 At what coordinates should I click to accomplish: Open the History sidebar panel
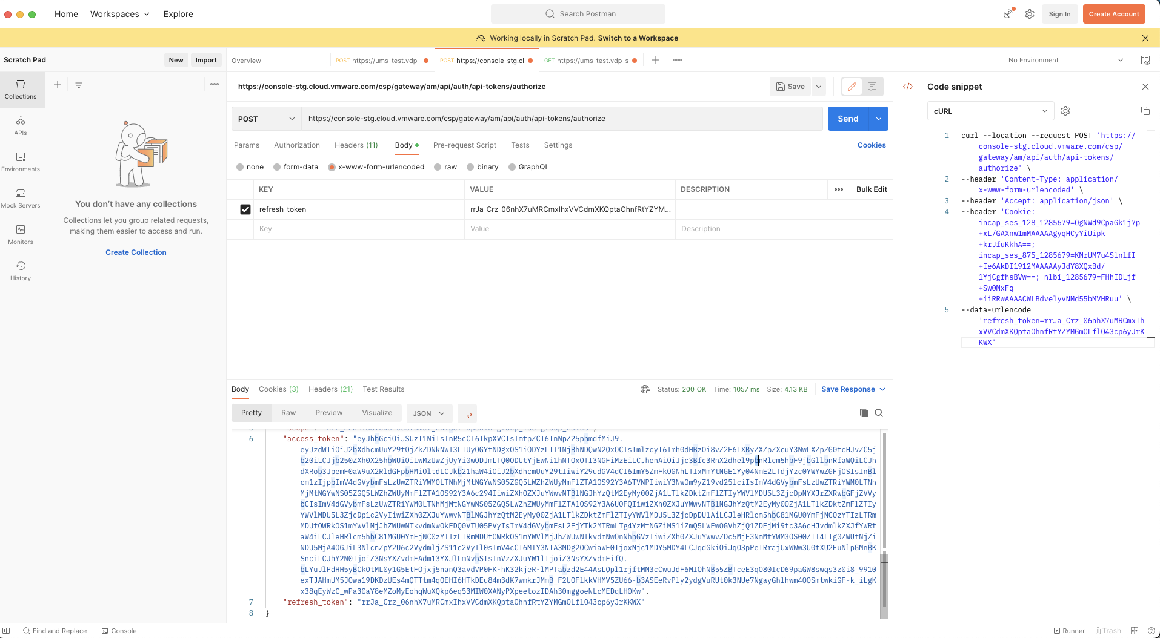[21, 271]
